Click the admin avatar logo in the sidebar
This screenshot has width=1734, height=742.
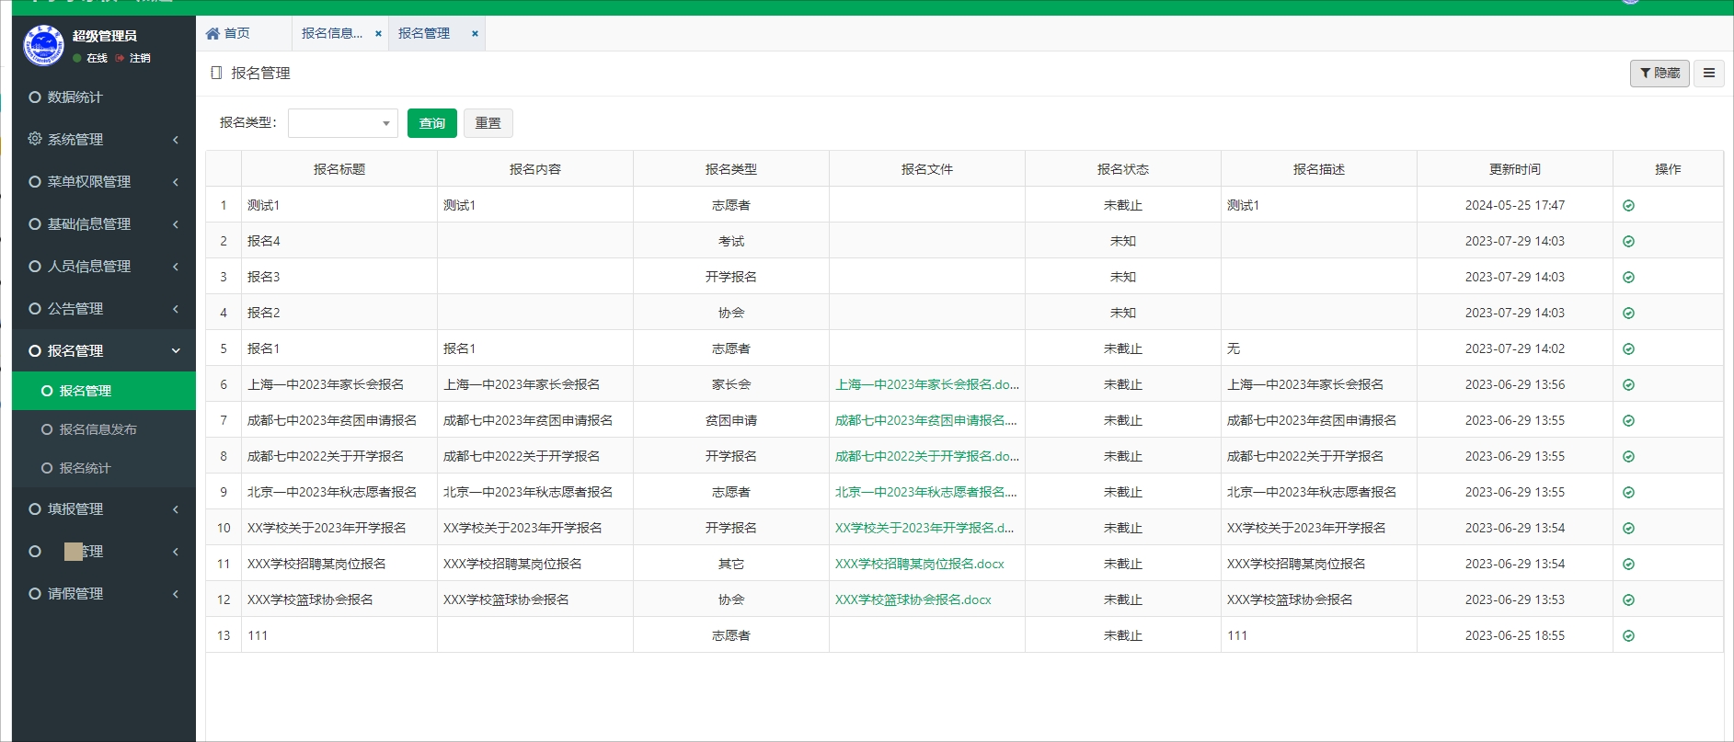pyautogui.click(x=43, y=45)
